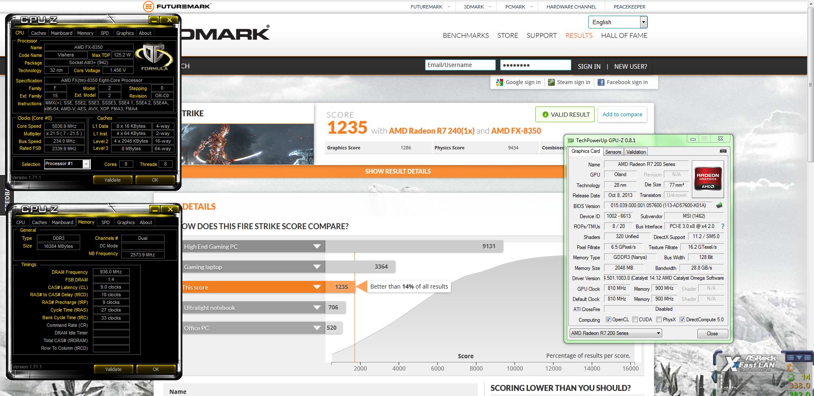This screenshot has width=814, height=396.
Task: Open the English language dropdown
Action: tap(643, 22)
